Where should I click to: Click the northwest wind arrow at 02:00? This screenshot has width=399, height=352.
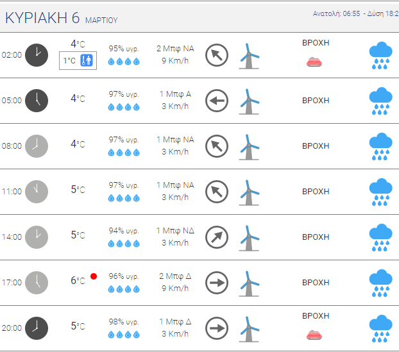pyautogui.click(x=217, y=55)
